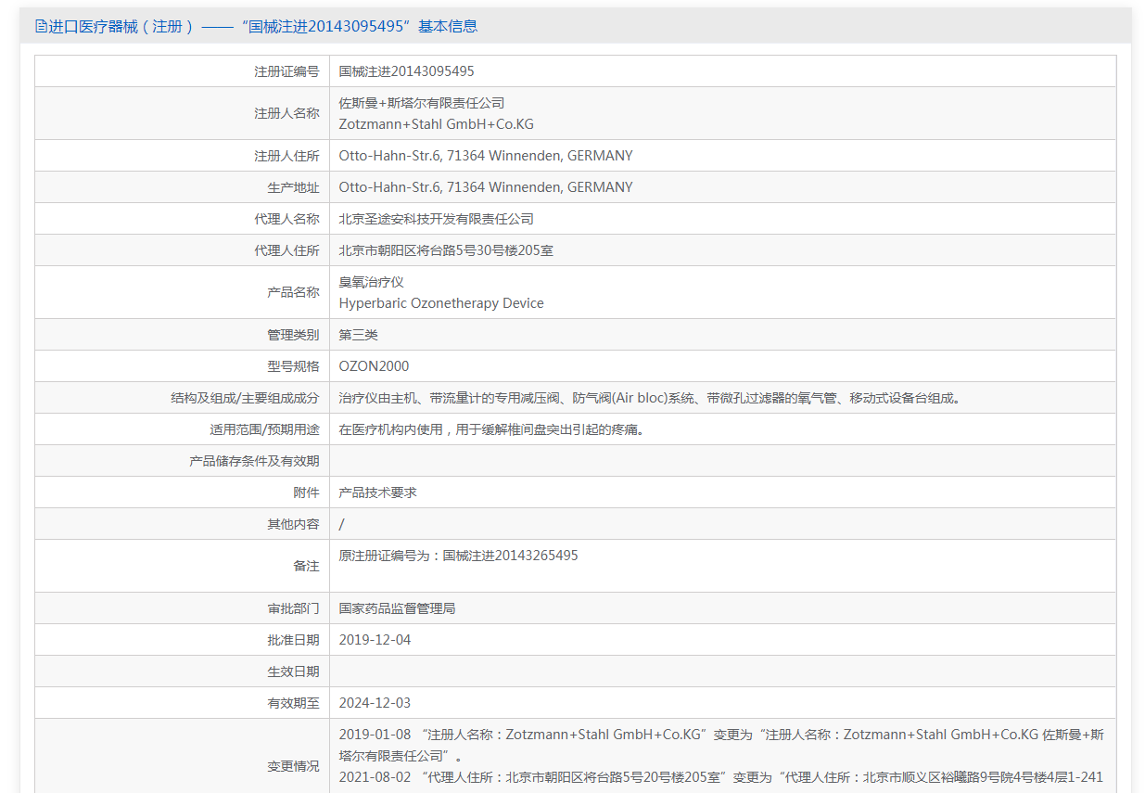1145x793 pixels.
Task: Click the 产品储存条件及有效期 label
Action: pyautogui.click(x=255, y=461)
